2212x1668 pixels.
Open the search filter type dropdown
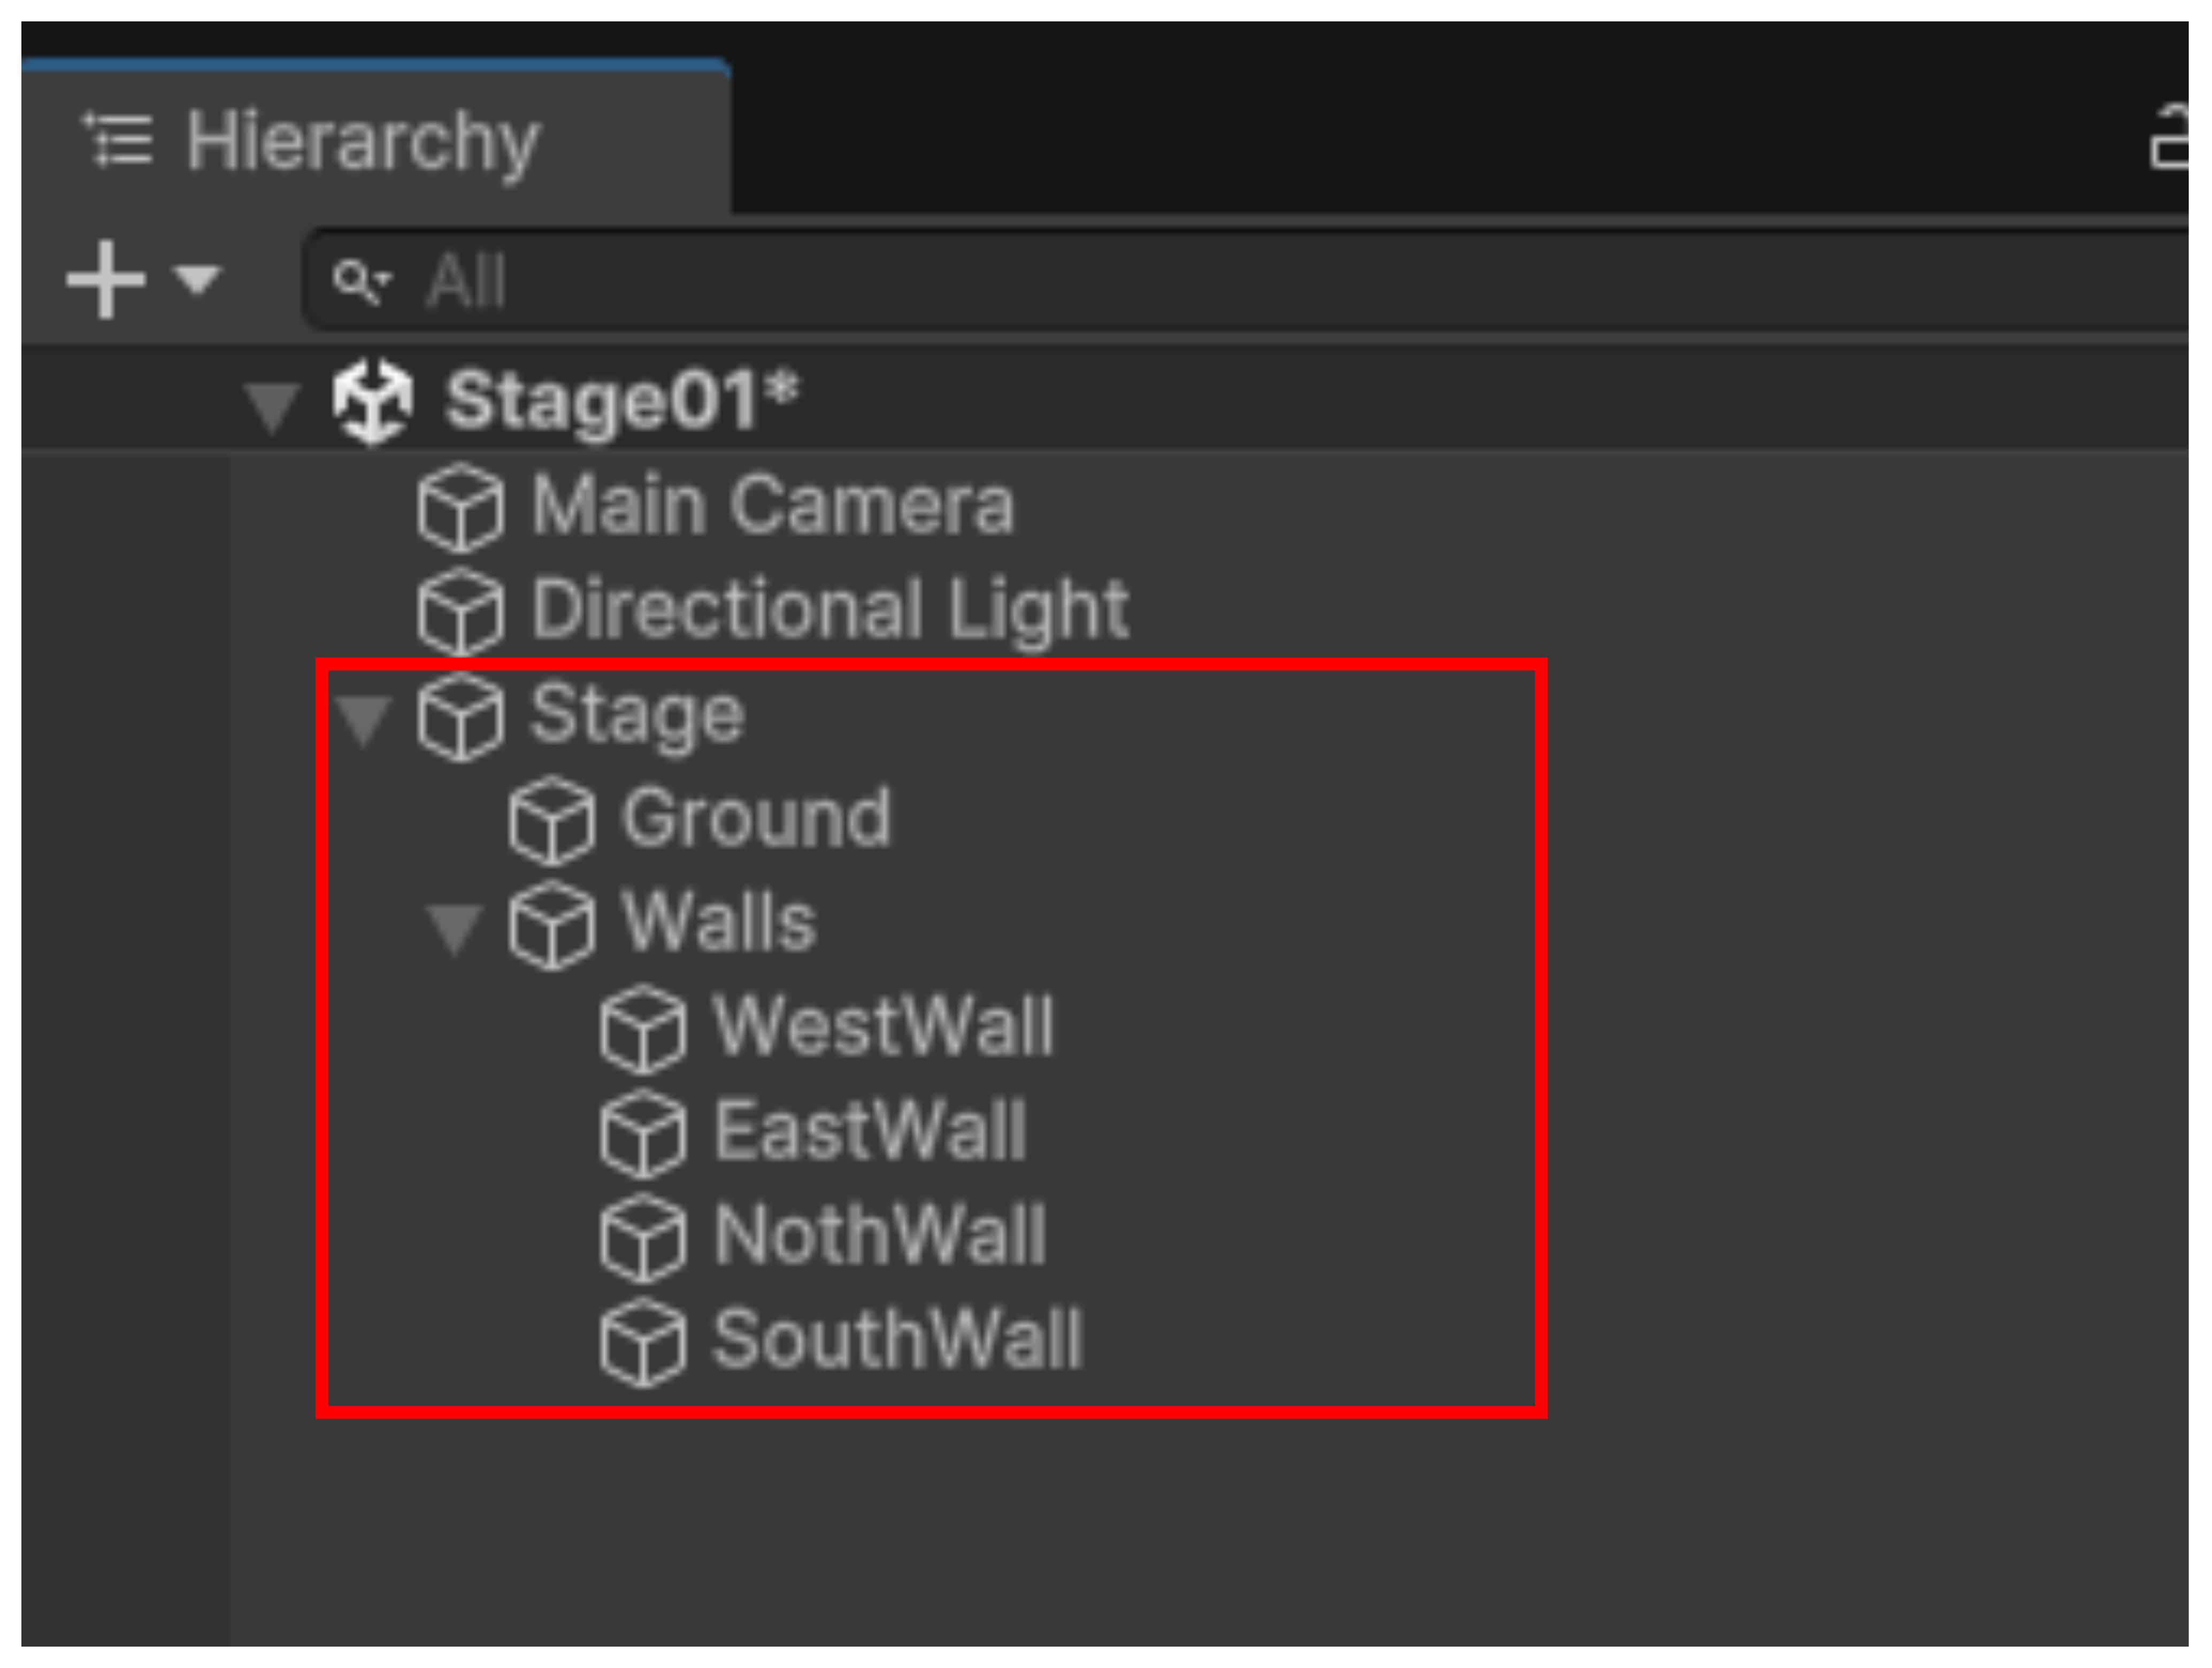361,281
